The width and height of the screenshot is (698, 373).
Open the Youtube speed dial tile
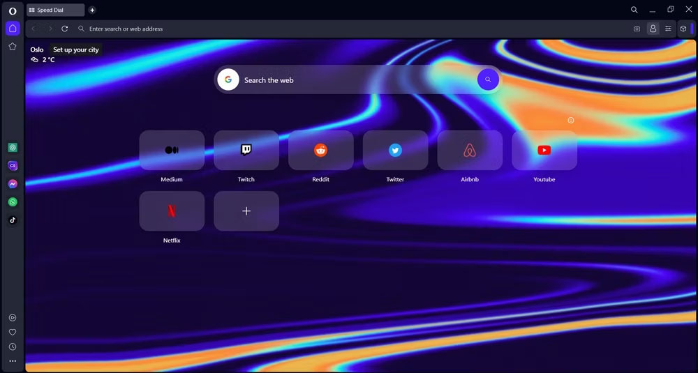(x=544, y=151)
